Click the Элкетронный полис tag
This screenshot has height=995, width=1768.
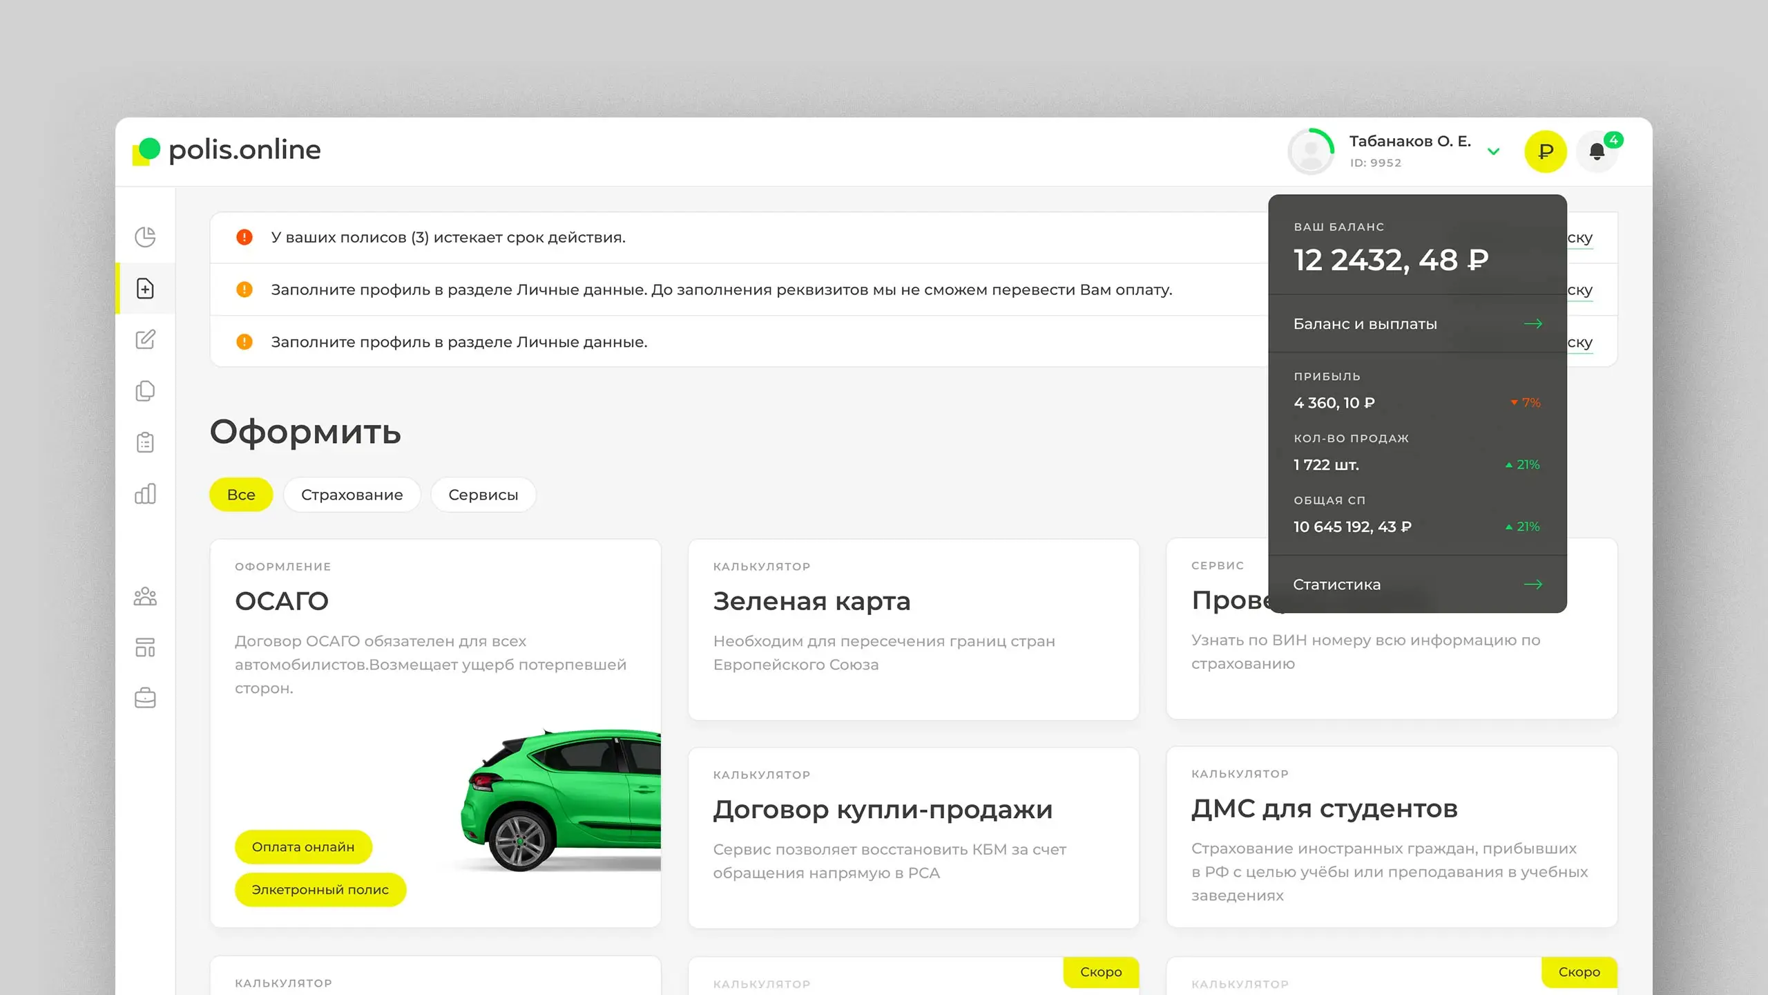click(x=320, y=890)
